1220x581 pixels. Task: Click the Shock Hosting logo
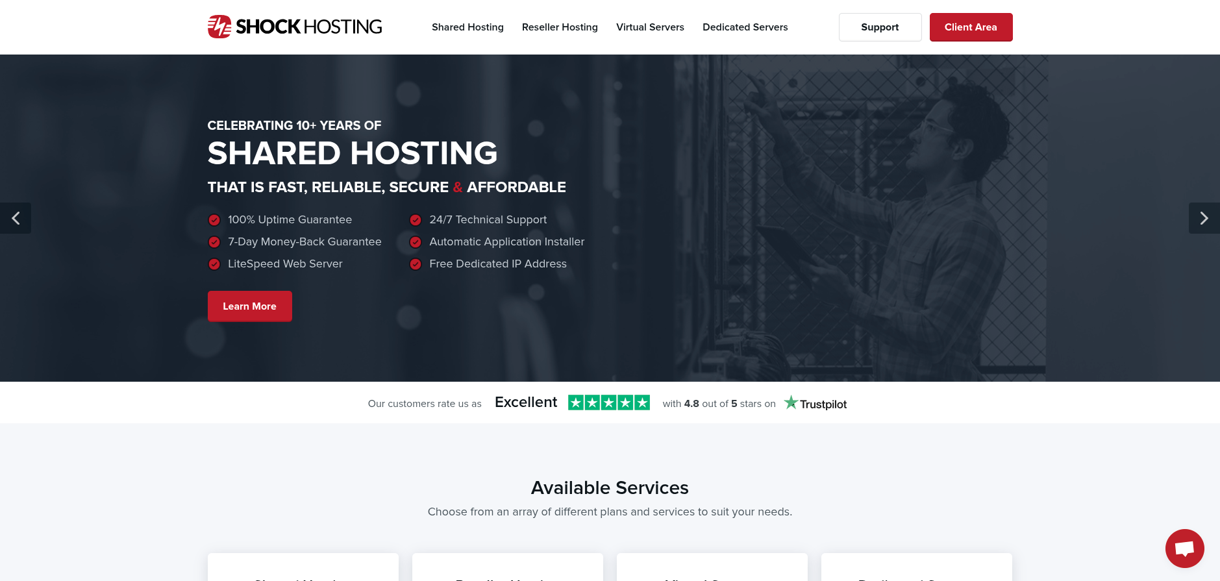coord(295,27)
